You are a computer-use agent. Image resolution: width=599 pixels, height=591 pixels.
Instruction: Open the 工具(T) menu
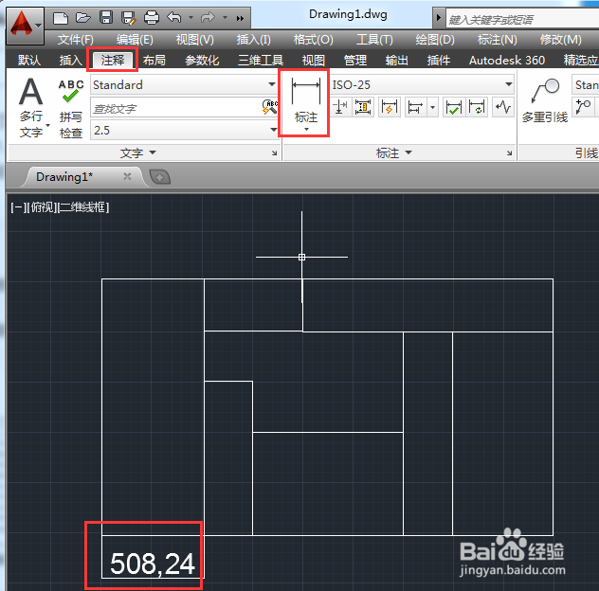click(374, 40)
